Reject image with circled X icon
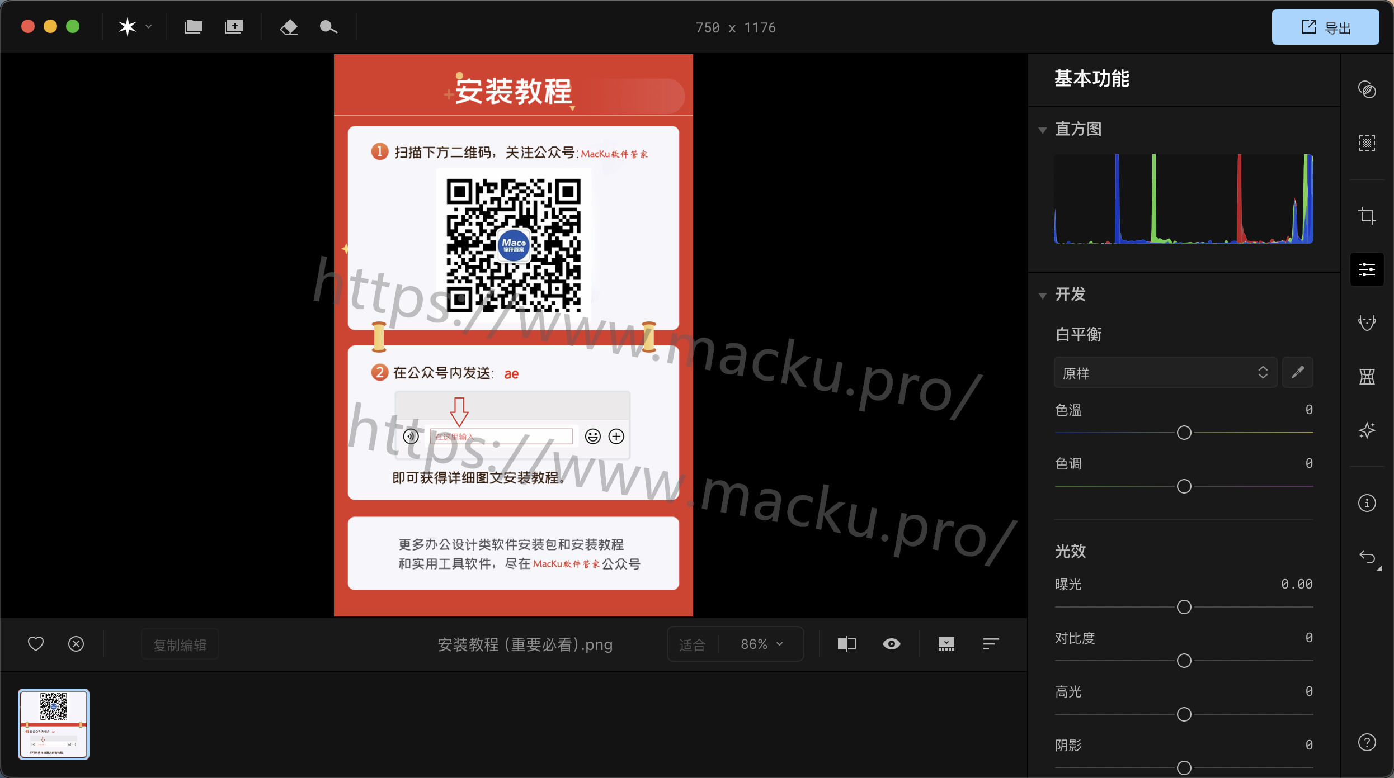The width and height of the screenshot is (1394, 778). point(76,644)
